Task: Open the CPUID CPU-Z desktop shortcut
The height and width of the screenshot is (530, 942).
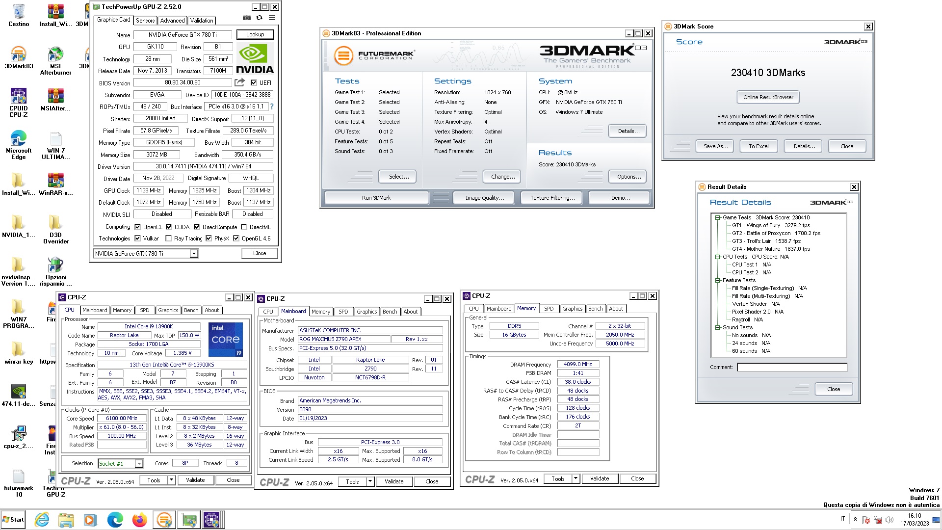Action: (x=19, y=103)
